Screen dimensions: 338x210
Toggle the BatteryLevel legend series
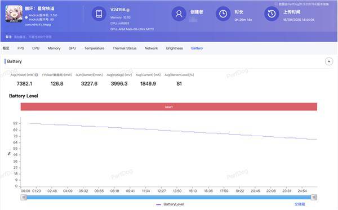[x=170, y=204]
